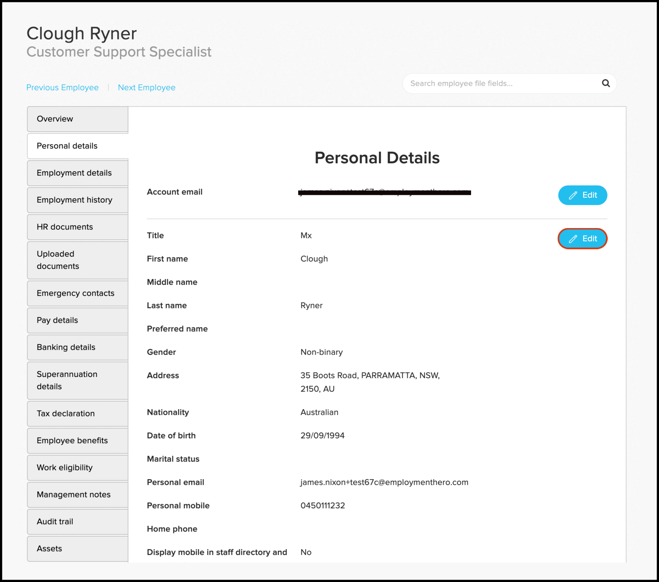Image resolution: width=659 pixels, height=582 pixels.
Task: Navigate to Work eligibility section
Action: [x=64, y=468]
